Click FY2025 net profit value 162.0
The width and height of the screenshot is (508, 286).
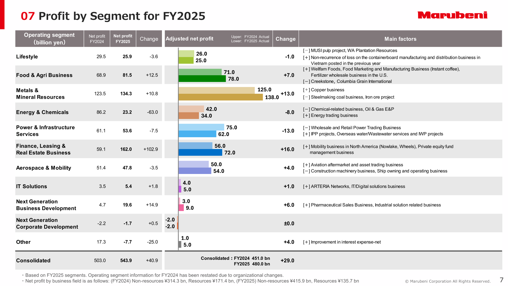coord(126,149)
